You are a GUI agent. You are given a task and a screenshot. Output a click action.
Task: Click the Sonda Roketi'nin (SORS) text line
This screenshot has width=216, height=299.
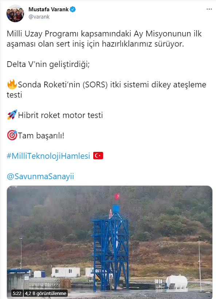coord(106,90)
